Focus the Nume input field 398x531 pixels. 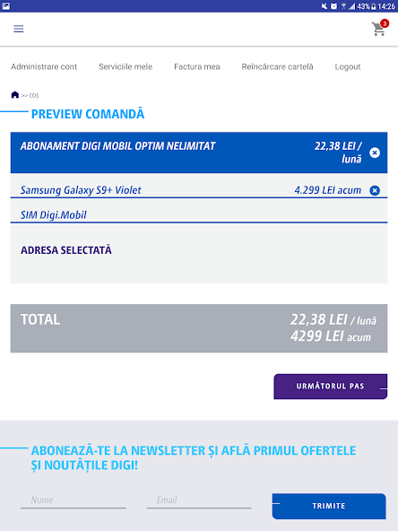pyautogui.click(x=74, y=501)
